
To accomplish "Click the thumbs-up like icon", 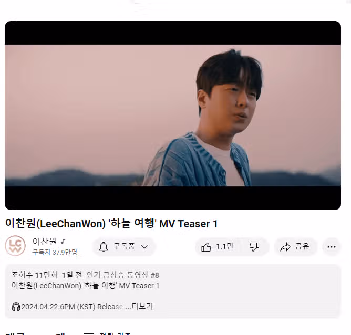I will (x=206, y=247).
